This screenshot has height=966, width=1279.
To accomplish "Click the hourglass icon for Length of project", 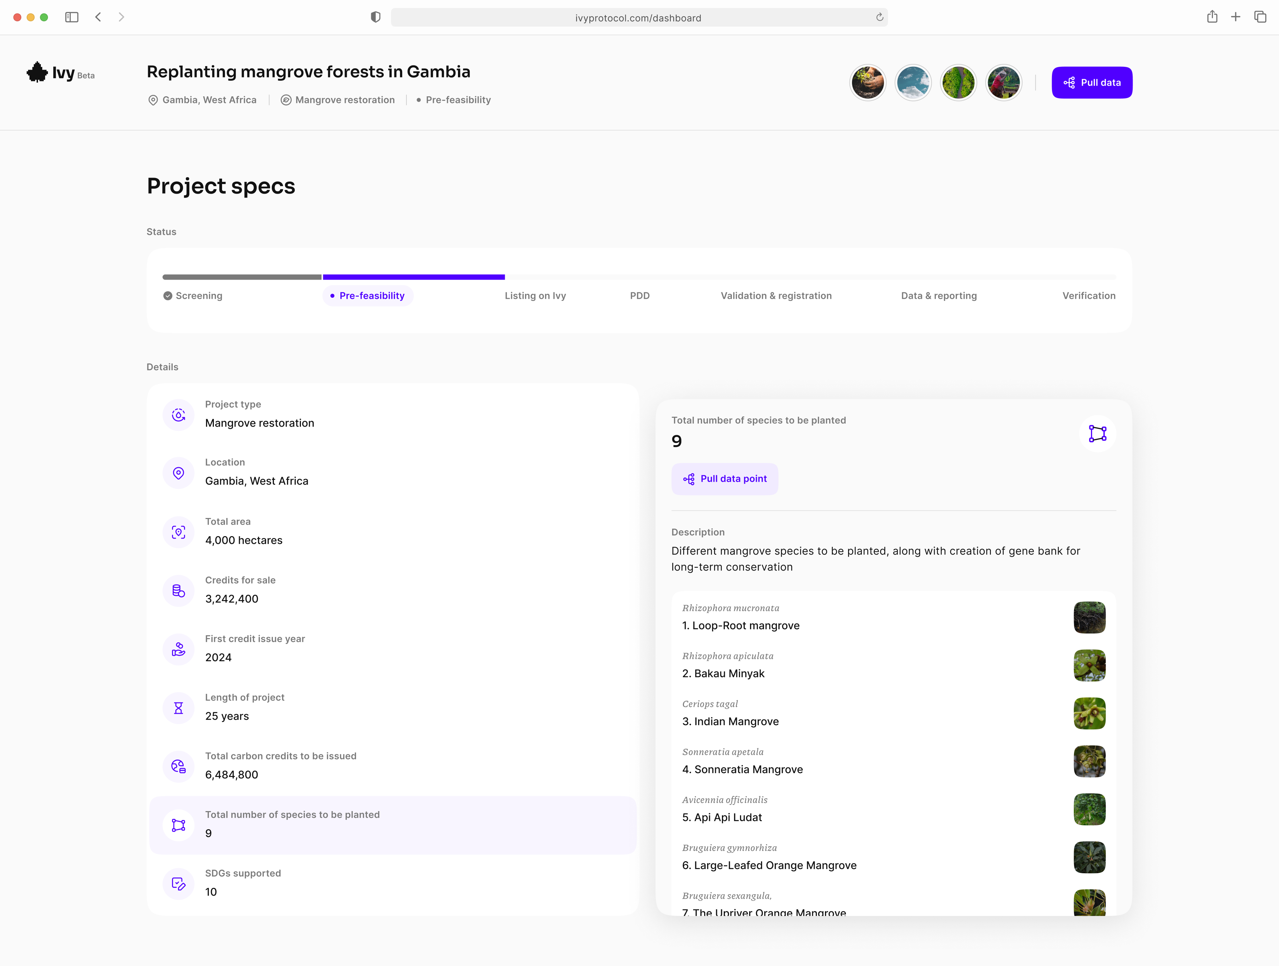I will [178, 708].
